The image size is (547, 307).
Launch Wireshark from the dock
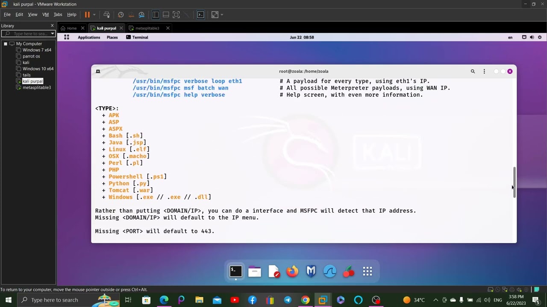(330, 271)
